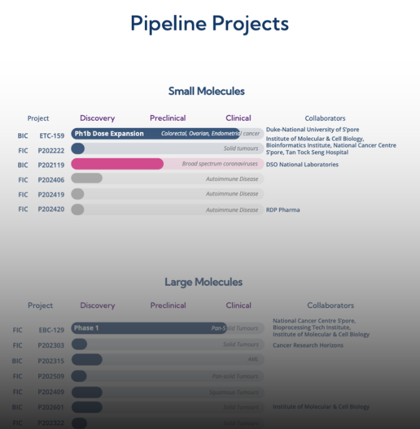Viewport: 420px width, 429px height.
Task: Click Duke-National University of S'pore
Action: point(312,130)
